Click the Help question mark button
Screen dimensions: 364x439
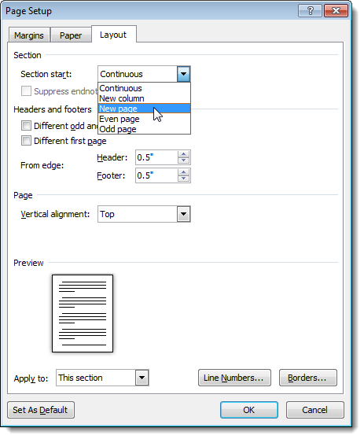[x=310, y=11]
